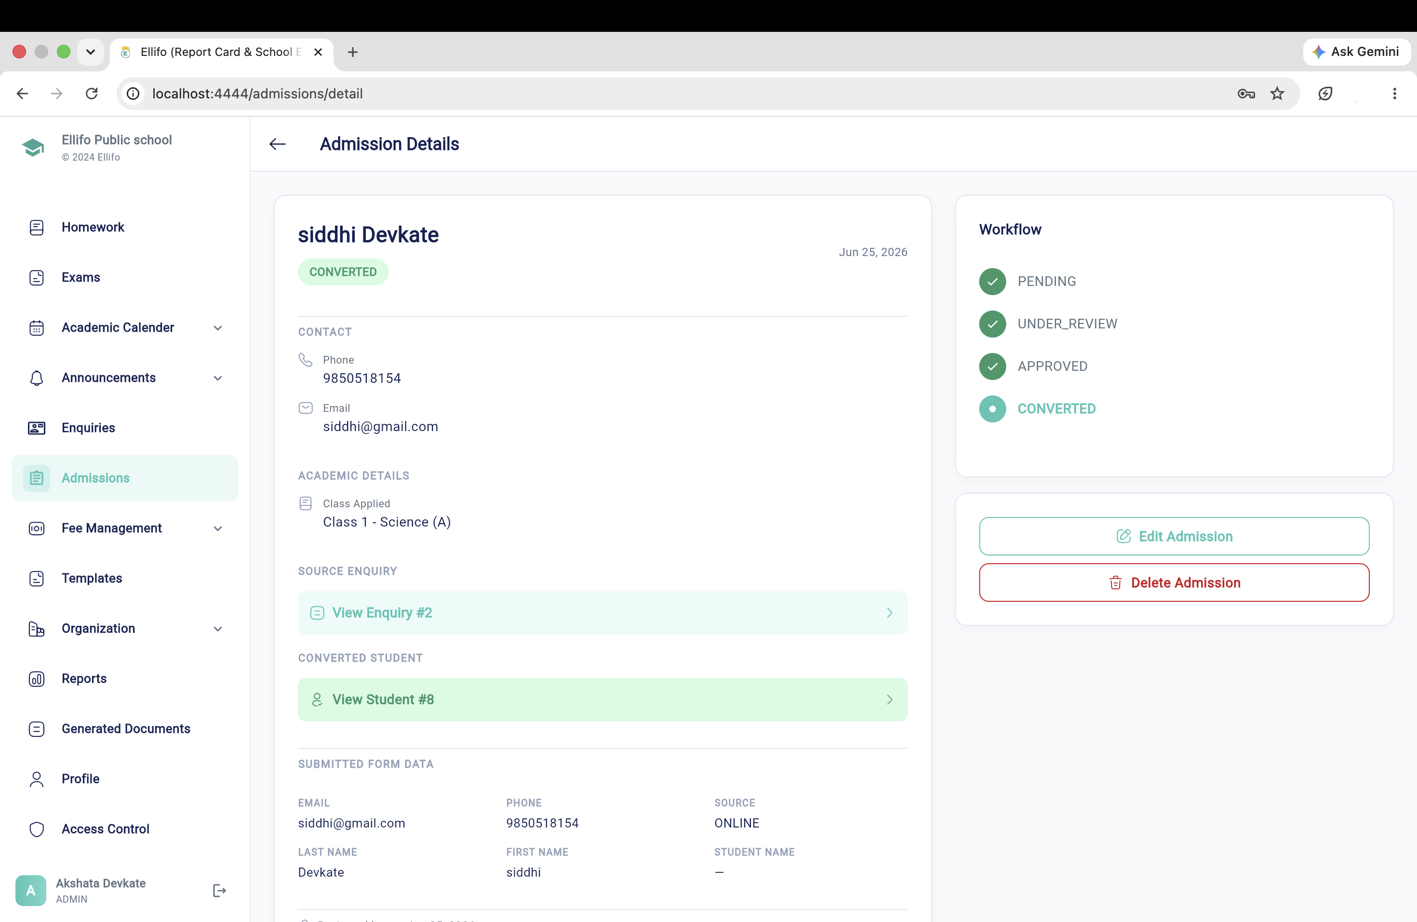1417x922 pixels.
Task: Expand the Organization submenu chevron
Action: (218, 629)
